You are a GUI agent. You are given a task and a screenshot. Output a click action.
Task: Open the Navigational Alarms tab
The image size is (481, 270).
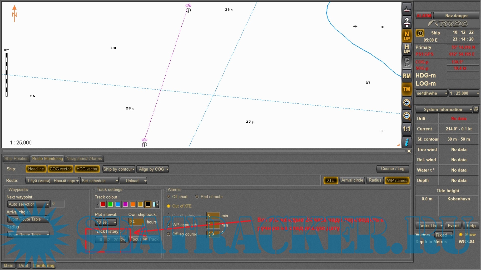coord(84,159)
